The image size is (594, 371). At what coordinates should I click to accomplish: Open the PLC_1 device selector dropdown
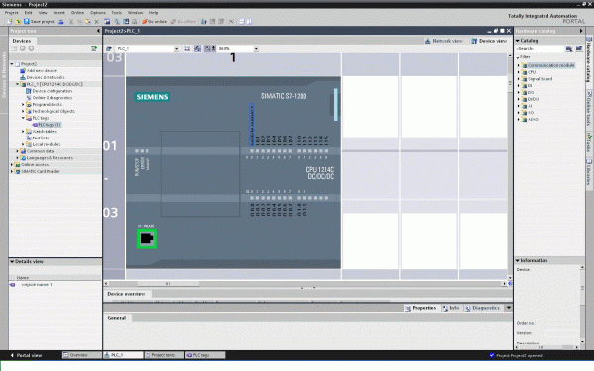176,49
